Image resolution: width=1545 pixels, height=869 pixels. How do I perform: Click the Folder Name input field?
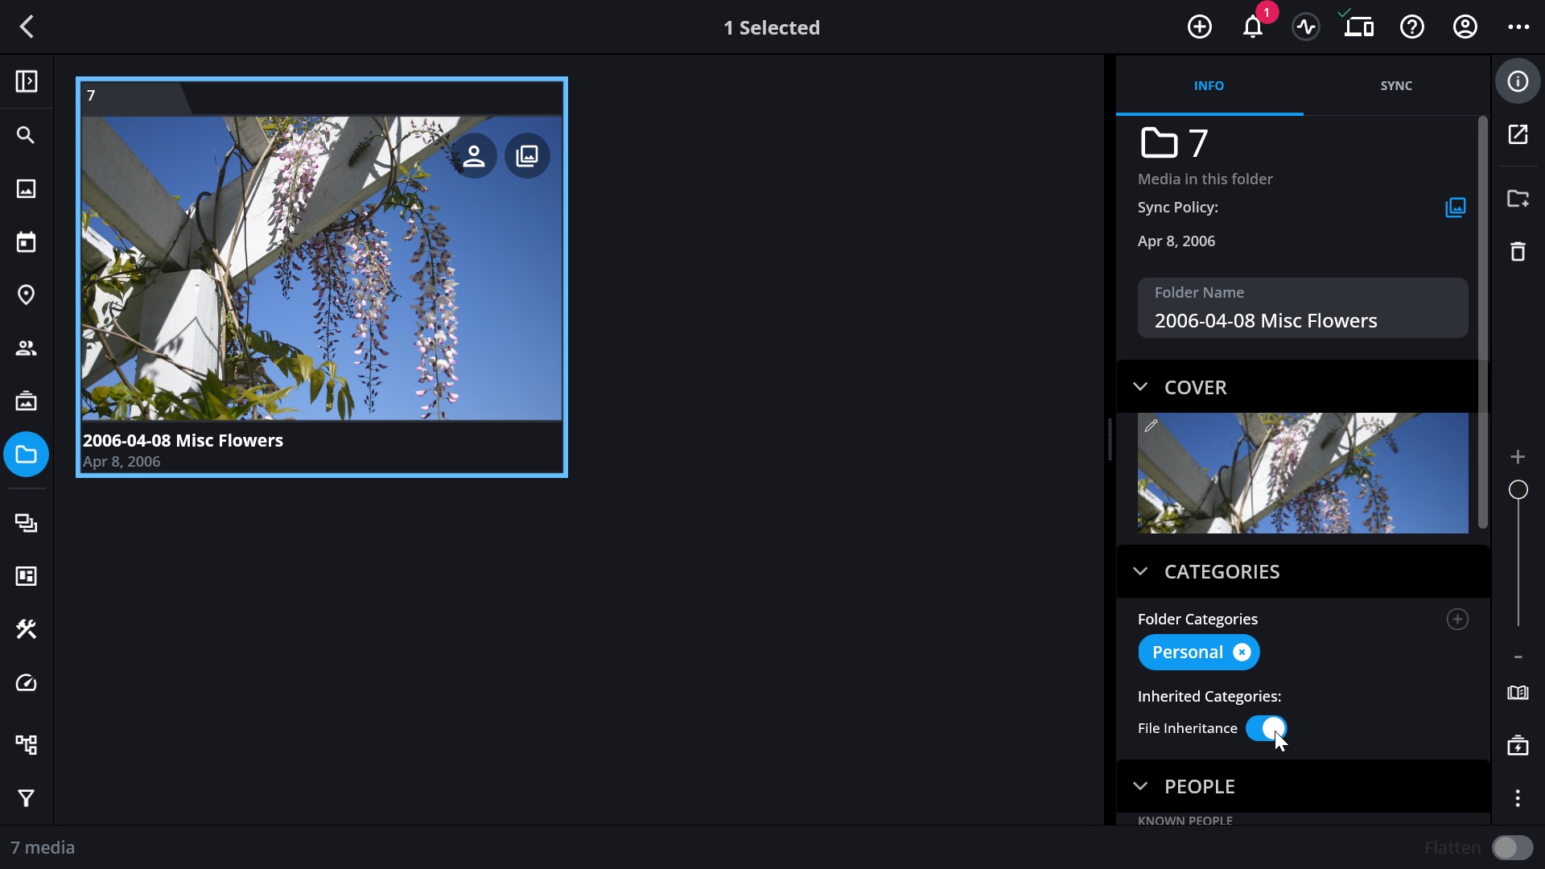point(1303,307)
